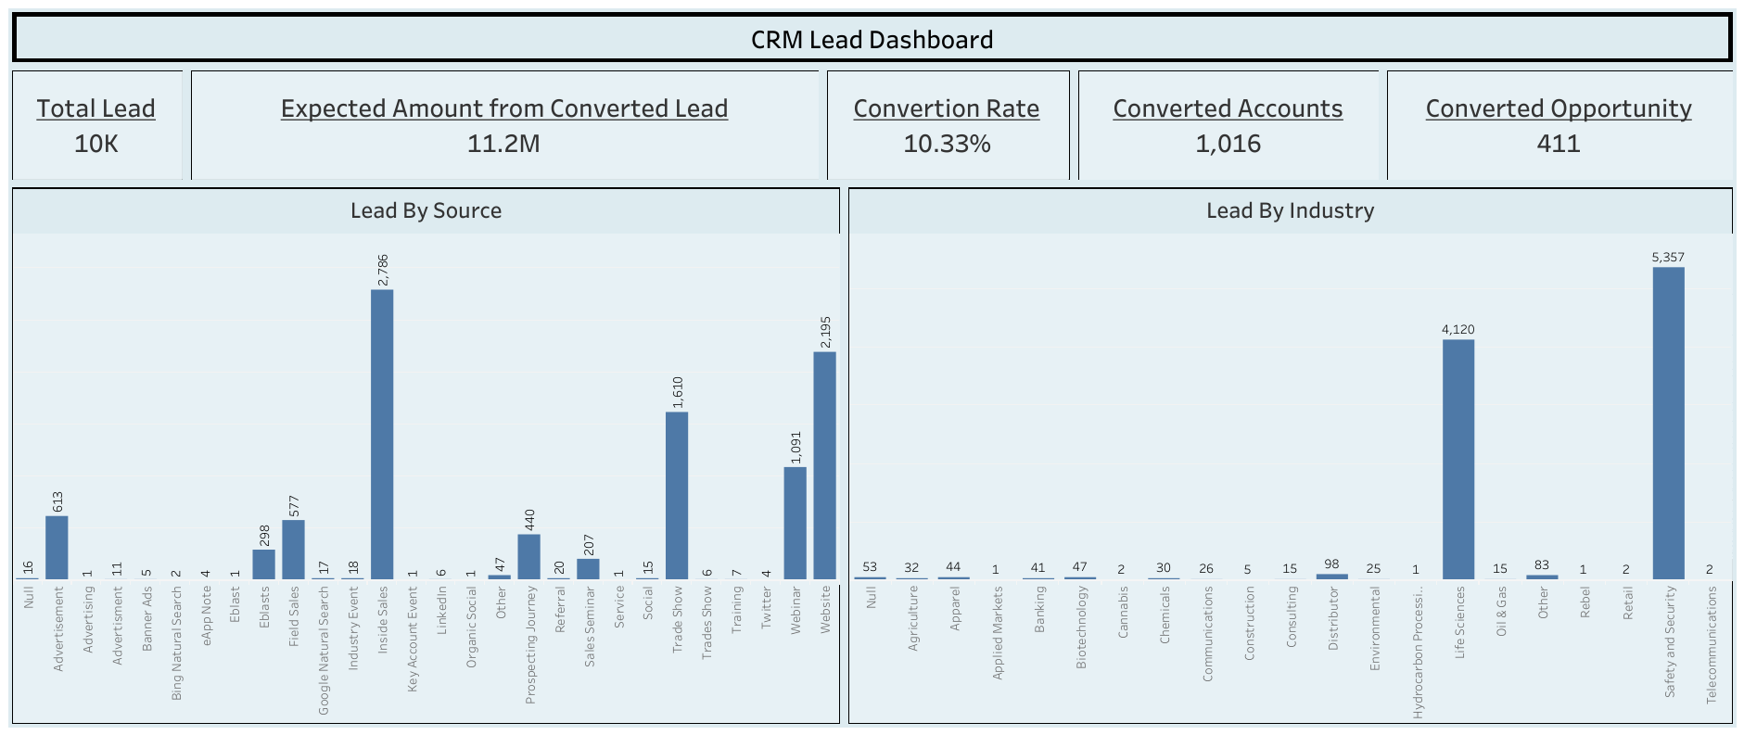
Task: Click the 2,195 data label
Action: (x=825, y=332)
